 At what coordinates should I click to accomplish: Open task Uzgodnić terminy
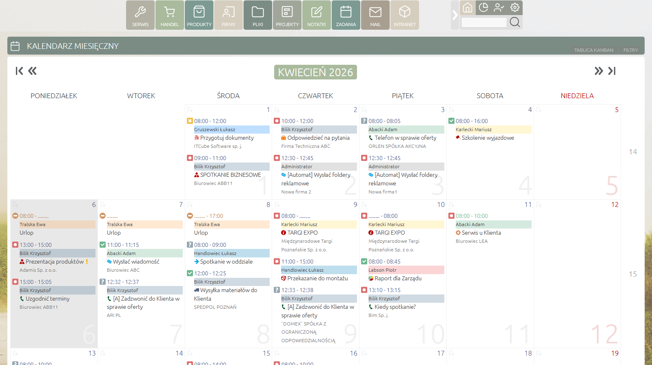pos(48,299)
